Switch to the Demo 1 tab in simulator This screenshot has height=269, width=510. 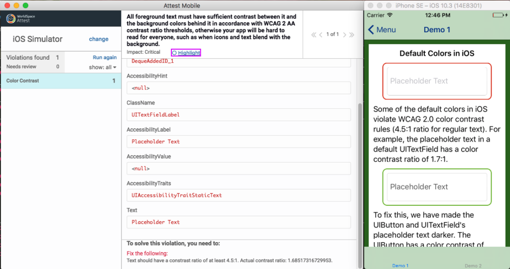click(x=400, y=266)
